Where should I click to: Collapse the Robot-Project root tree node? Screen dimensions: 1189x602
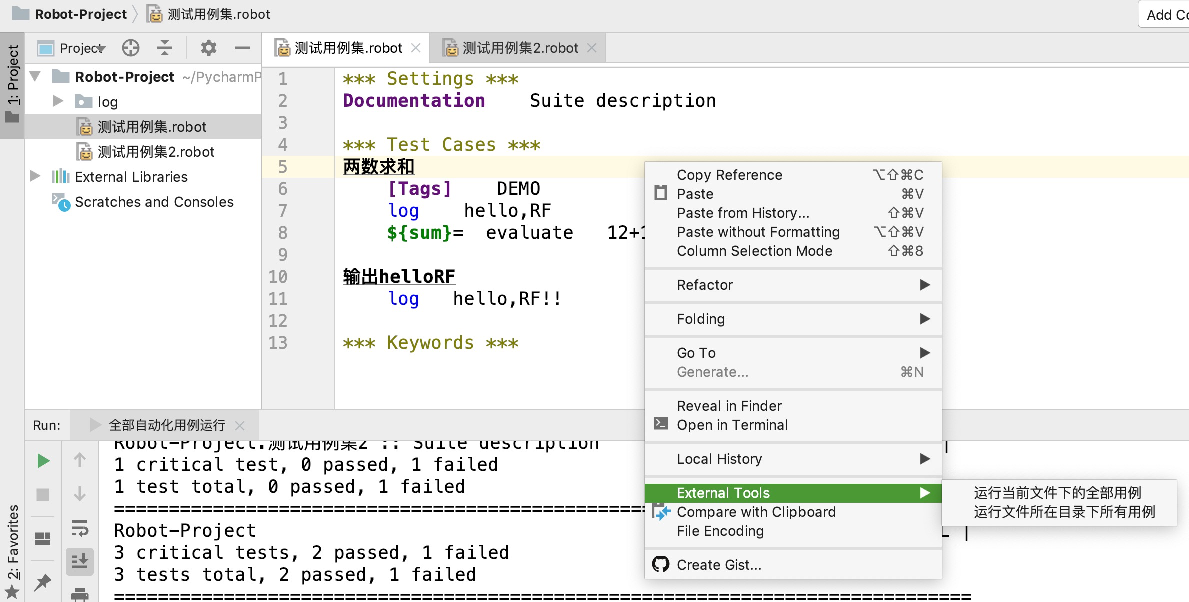[35, 77]
